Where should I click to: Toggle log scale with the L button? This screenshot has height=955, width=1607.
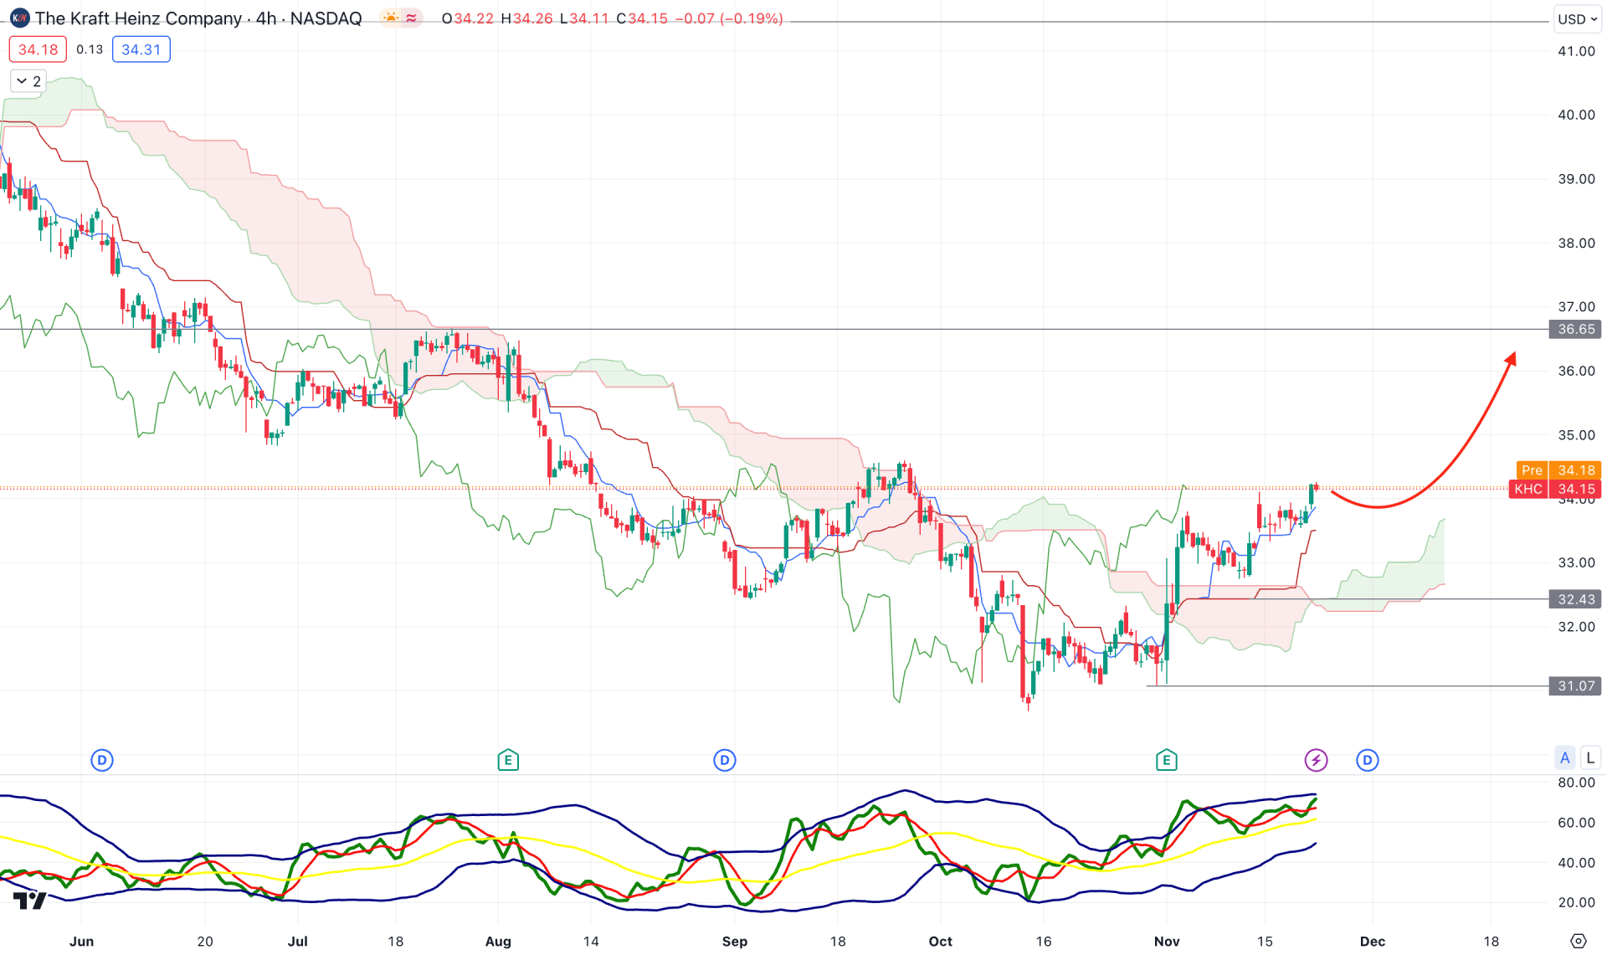1590,757
